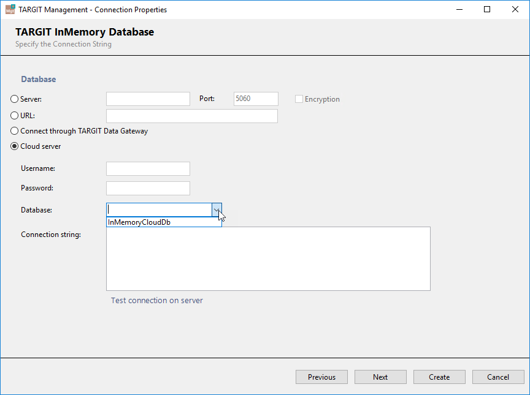Click the TARGIT Management app icon in the title bar
The width and height of the screenshot is (530, 395).
10,9
